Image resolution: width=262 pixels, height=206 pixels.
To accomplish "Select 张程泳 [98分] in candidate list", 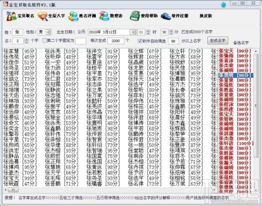I will coord(235,104).
